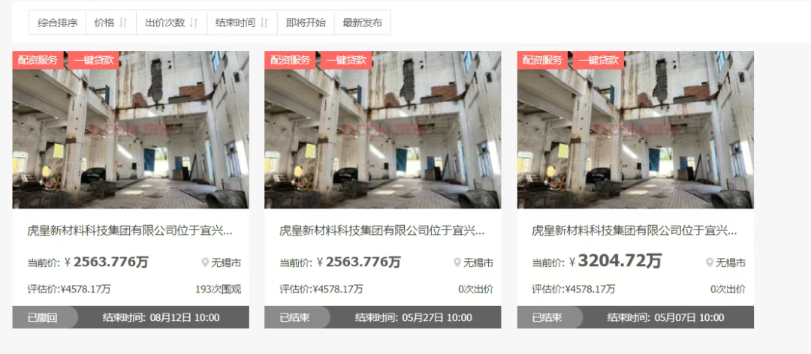Open title link of the 05月27日 listing
This screenshot has height=354, width=811.
(382, 230)
